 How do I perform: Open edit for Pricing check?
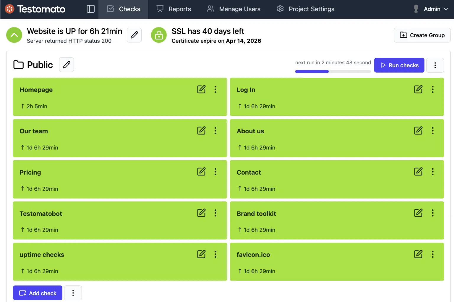click(201, 172)
